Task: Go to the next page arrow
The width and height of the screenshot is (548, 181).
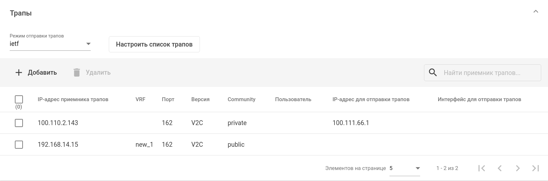Action: (x=518, y=168)
